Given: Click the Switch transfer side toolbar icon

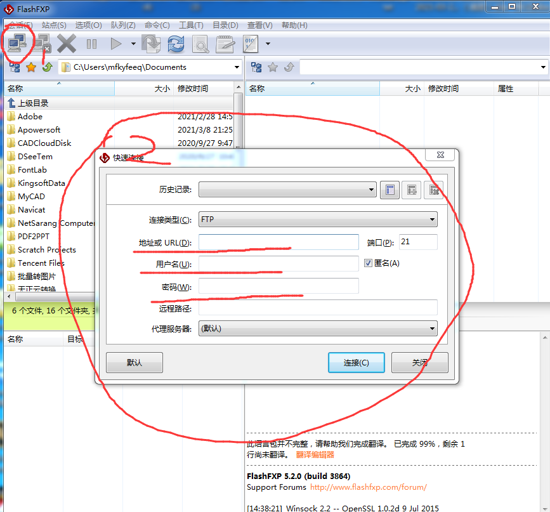Looking at the screenshot, I should pos(151,44).
